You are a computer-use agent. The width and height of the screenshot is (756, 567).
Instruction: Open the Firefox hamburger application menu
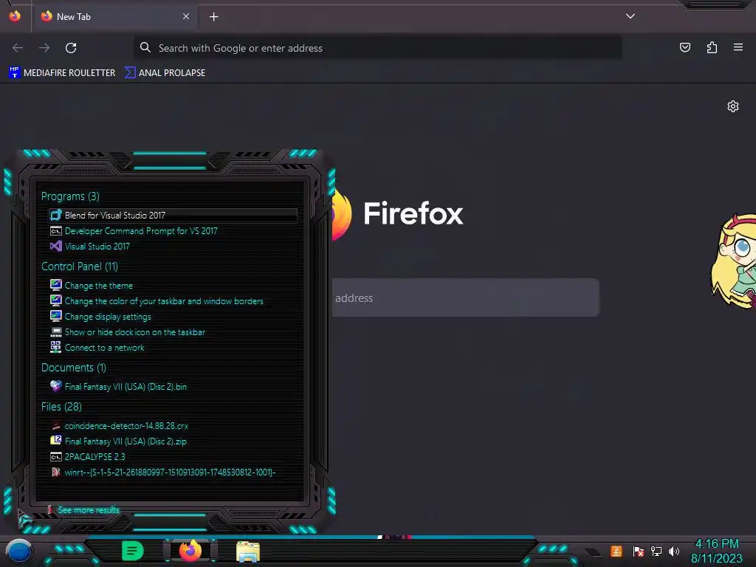738,47
